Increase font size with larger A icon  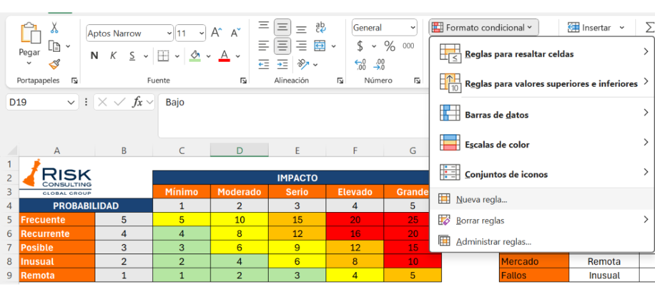click(216, 33)
